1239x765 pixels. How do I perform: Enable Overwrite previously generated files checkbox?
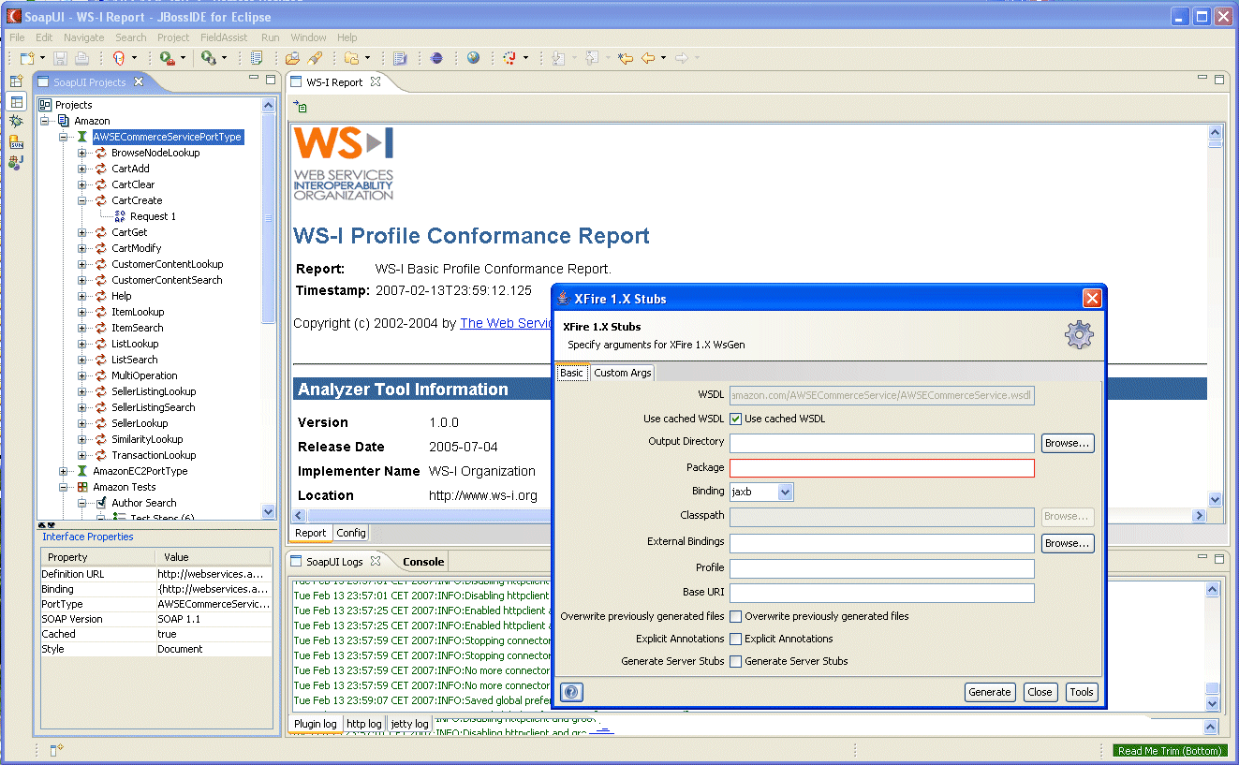736,616
